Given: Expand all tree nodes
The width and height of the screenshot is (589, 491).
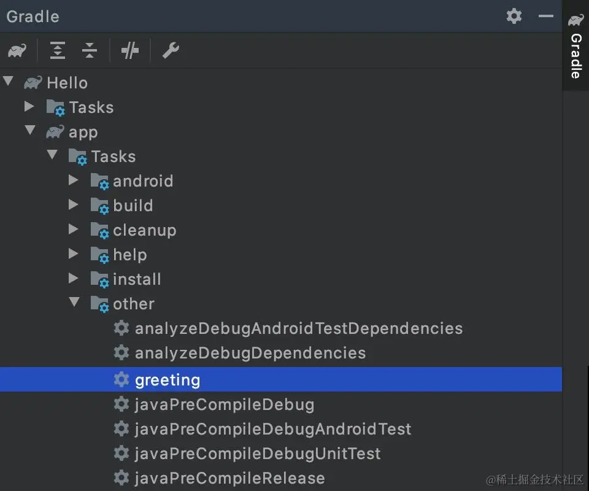Looking at the screenshot, I should (x=58, y=50).
